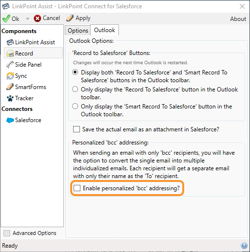Close the LinkPoint Assist window
This screenshot has height=252, width=250.
click(x=242, y=6)
